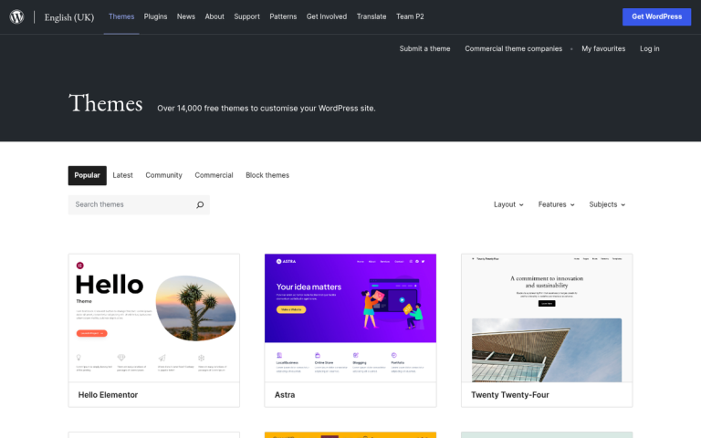Click the WordPress logo icon
Image resolution: width=701 pixels, height=438 pixels.
(x=17, y=17)
